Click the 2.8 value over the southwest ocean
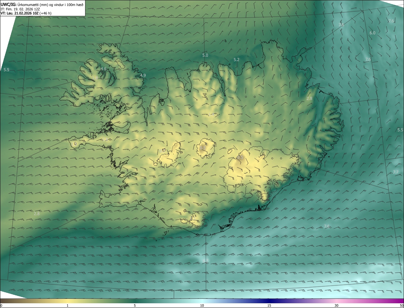The width and height of the screenshot is (404, 308). 37,214
